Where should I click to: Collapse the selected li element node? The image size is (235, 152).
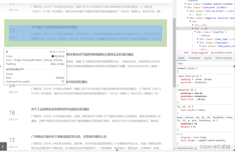pyautogui.click(x=193, y=28)
